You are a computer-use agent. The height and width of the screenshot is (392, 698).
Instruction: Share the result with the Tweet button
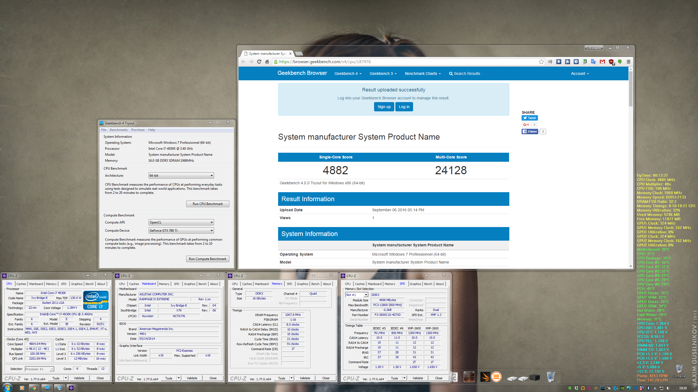pyautogui.click(x=529, y=118)
